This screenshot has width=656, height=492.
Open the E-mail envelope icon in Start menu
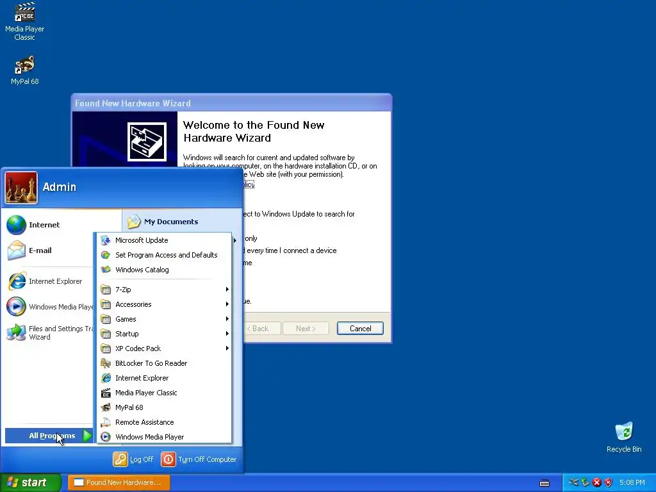(16, 250)
